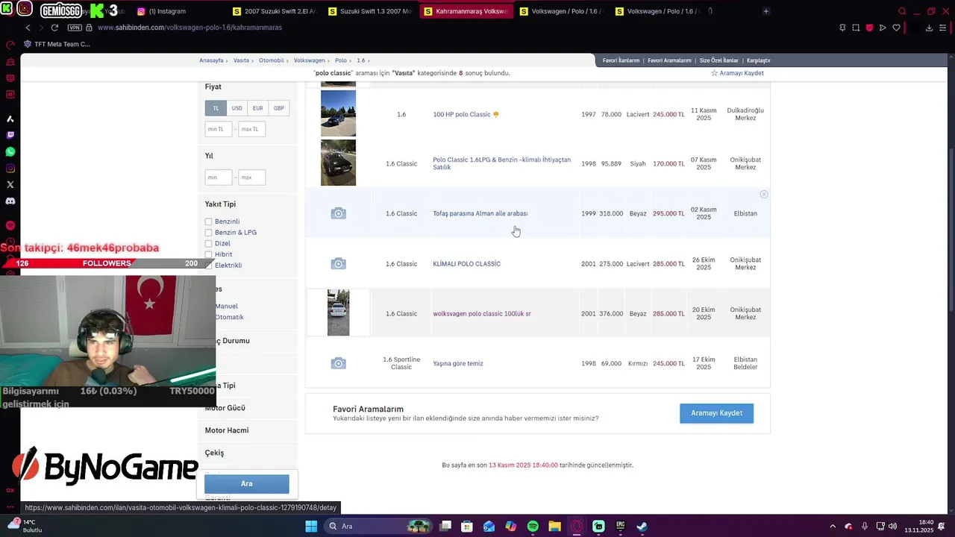
Task: Open Windows Start menu
Action: (x=311, y=527)
